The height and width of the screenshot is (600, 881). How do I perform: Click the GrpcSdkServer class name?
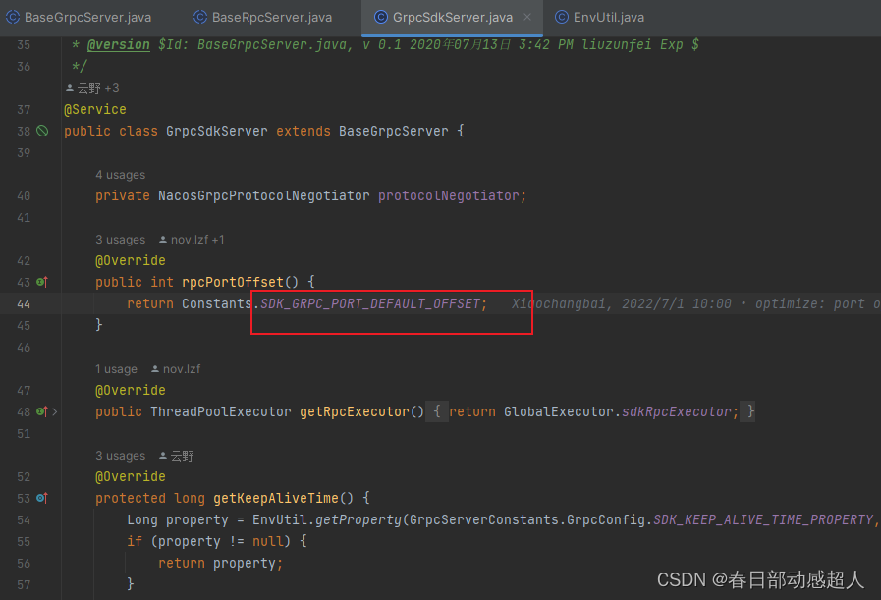[217, 131]
